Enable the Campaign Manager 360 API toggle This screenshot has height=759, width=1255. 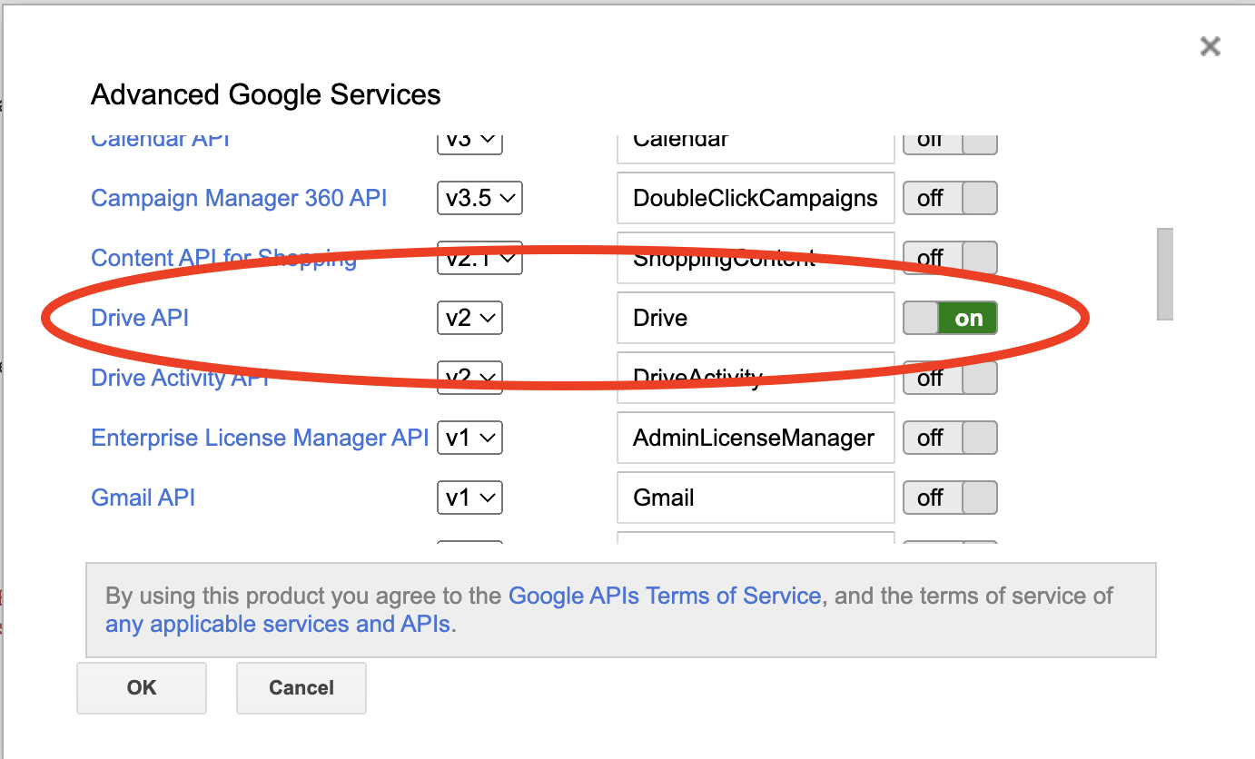pyautogui.click(x=950, y=198)
